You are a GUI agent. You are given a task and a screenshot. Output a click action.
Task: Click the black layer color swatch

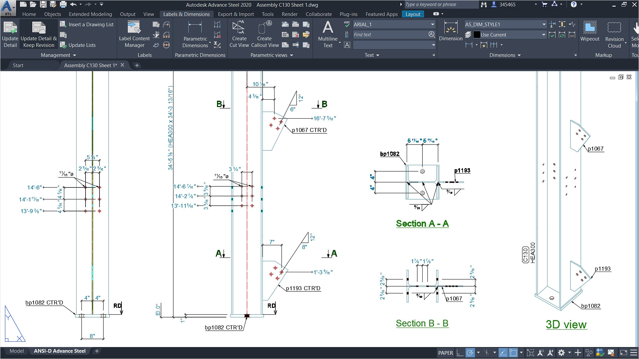coord(477,35)
